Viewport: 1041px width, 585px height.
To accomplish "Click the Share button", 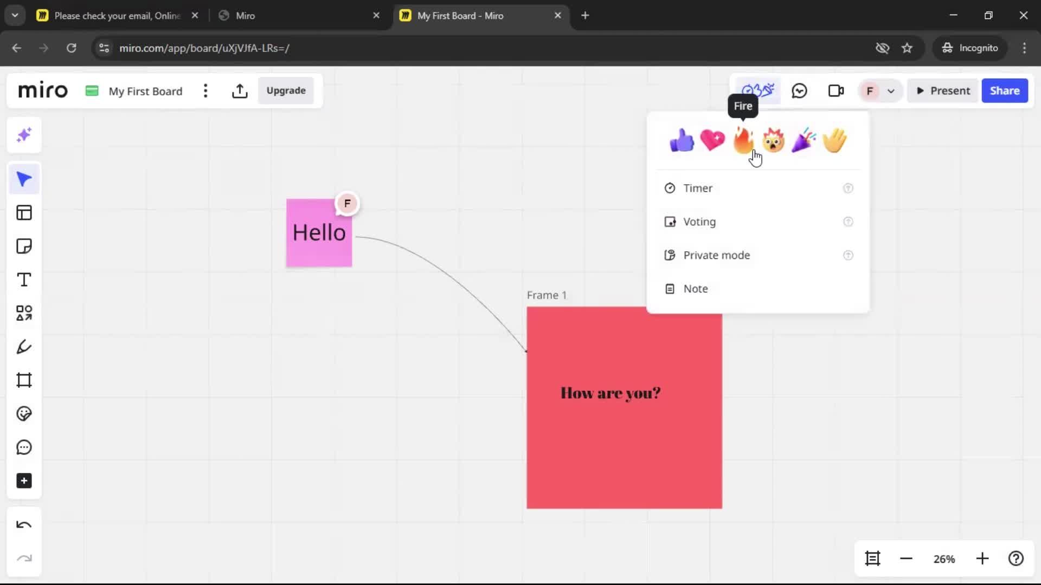I will pos(1005,91).
